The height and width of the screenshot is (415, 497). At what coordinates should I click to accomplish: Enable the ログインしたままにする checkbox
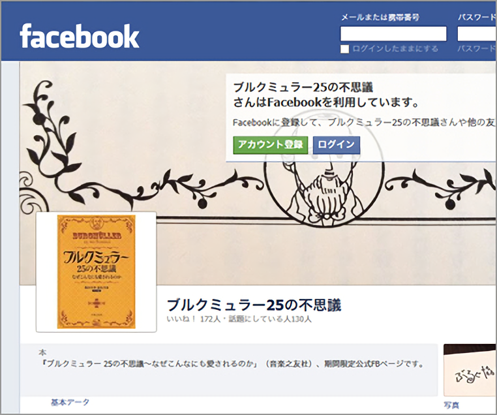click(x=344, y=49)
